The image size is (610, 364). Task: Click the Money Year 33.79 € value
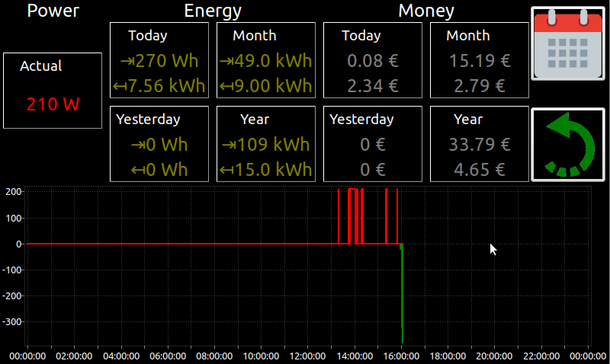[480, 145]
